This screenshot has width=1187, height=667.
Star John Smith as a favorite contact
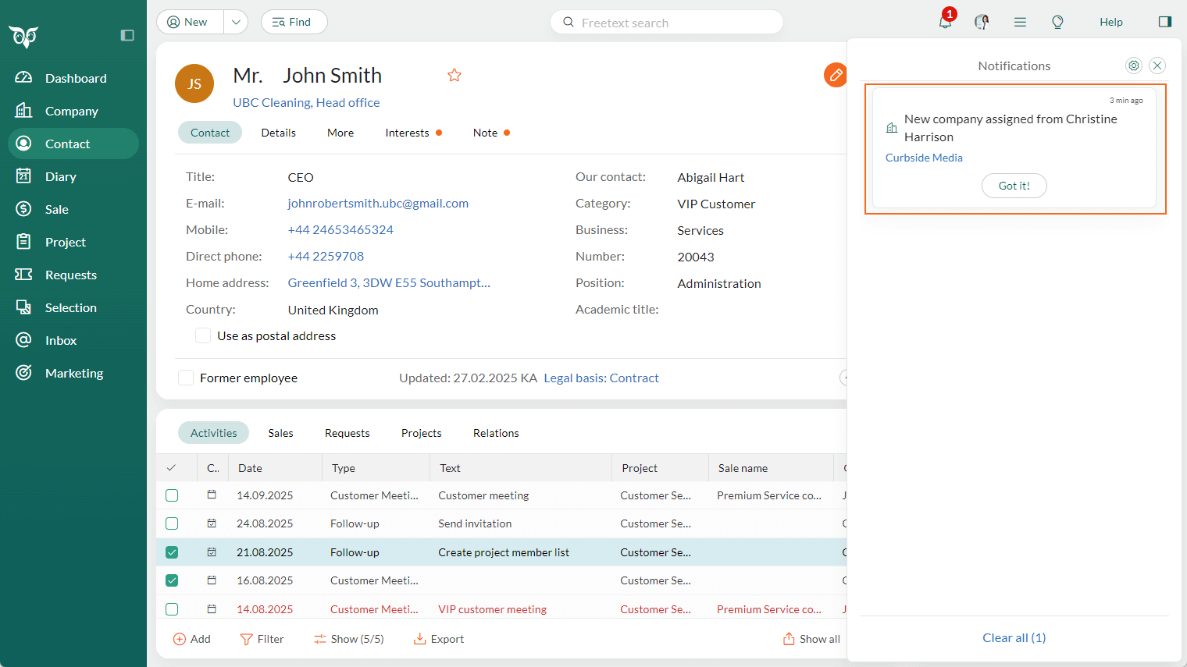(x=454, y=75)
